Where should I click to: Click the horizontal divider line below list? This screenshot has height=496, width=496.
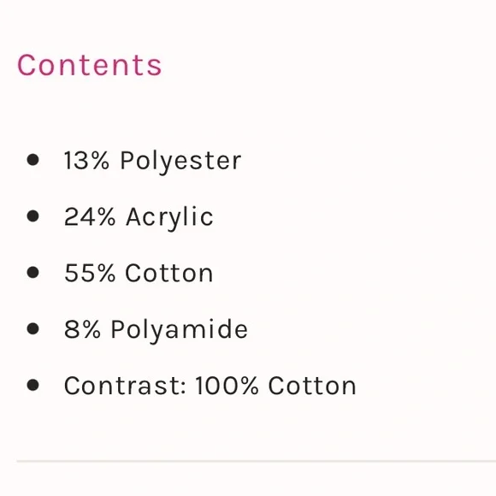click(x=257, y=461)
